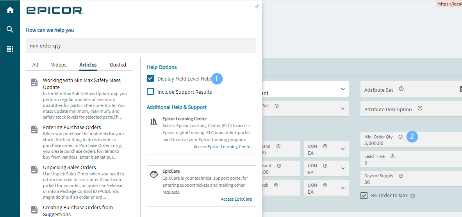Viewport: 462px width, 217px height.
Task: Expand the dropdown labeled 'Set' below it
Action: click(342, 108)
